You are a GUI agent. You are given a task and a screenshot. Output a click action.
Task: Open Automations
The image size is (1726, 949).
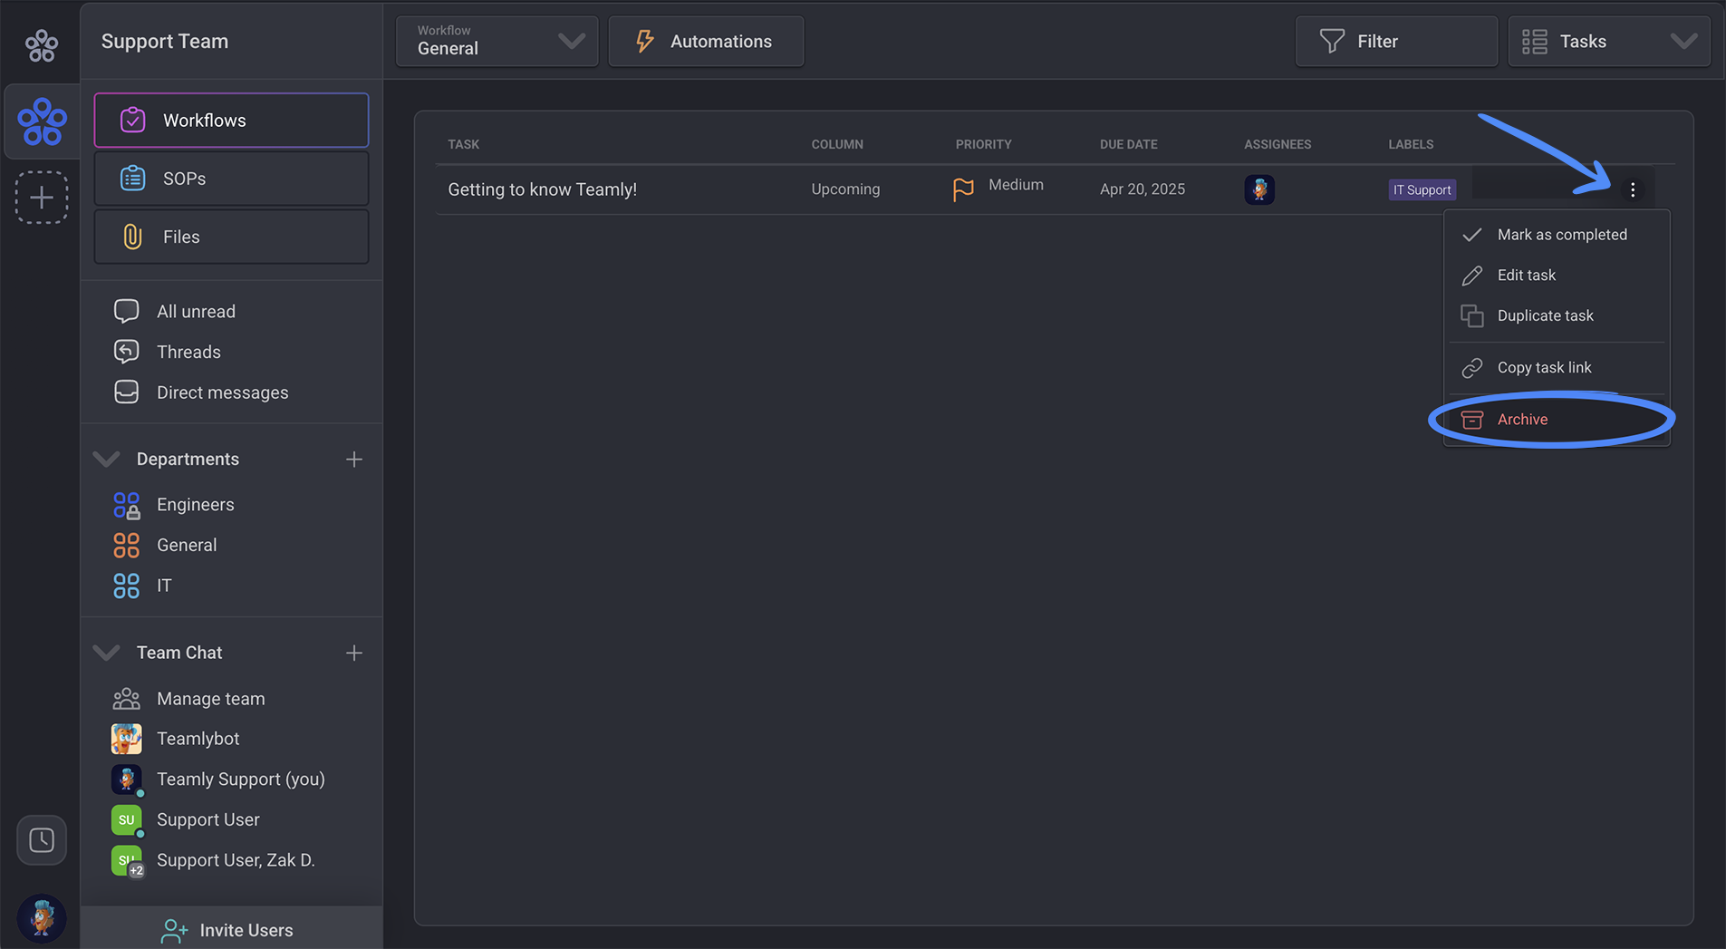pyautogui.click(x=706, y=41)
